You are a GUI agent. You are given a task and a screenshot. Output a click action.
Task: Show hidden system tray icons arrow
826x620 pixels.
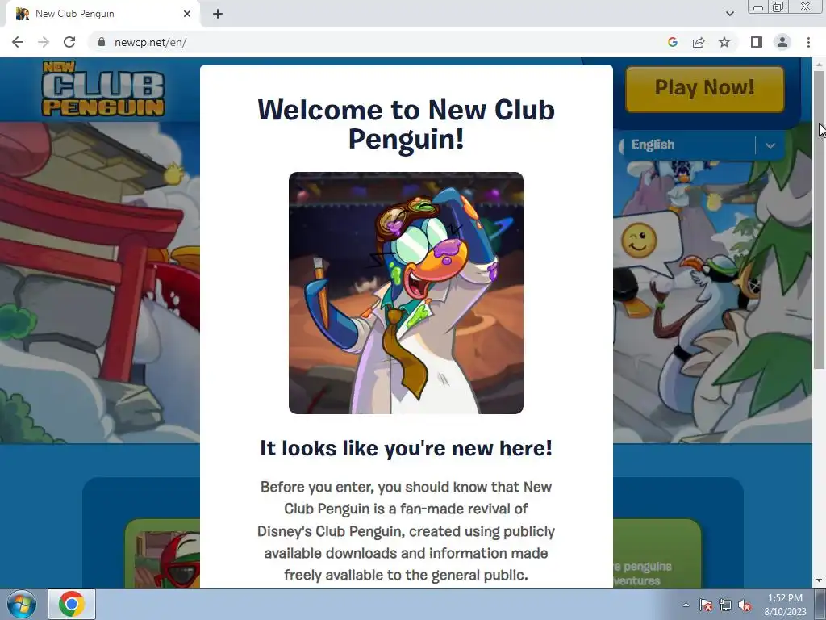click(686, 605)
